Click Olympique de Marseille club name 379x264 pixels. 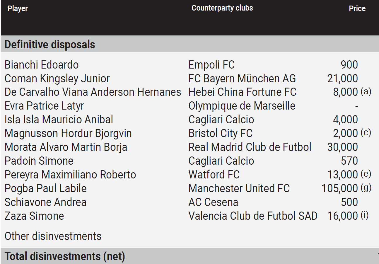click(242, 106)
